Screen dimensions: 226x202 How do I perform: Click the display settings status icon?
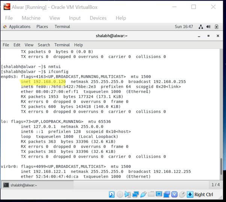[159, 195]
